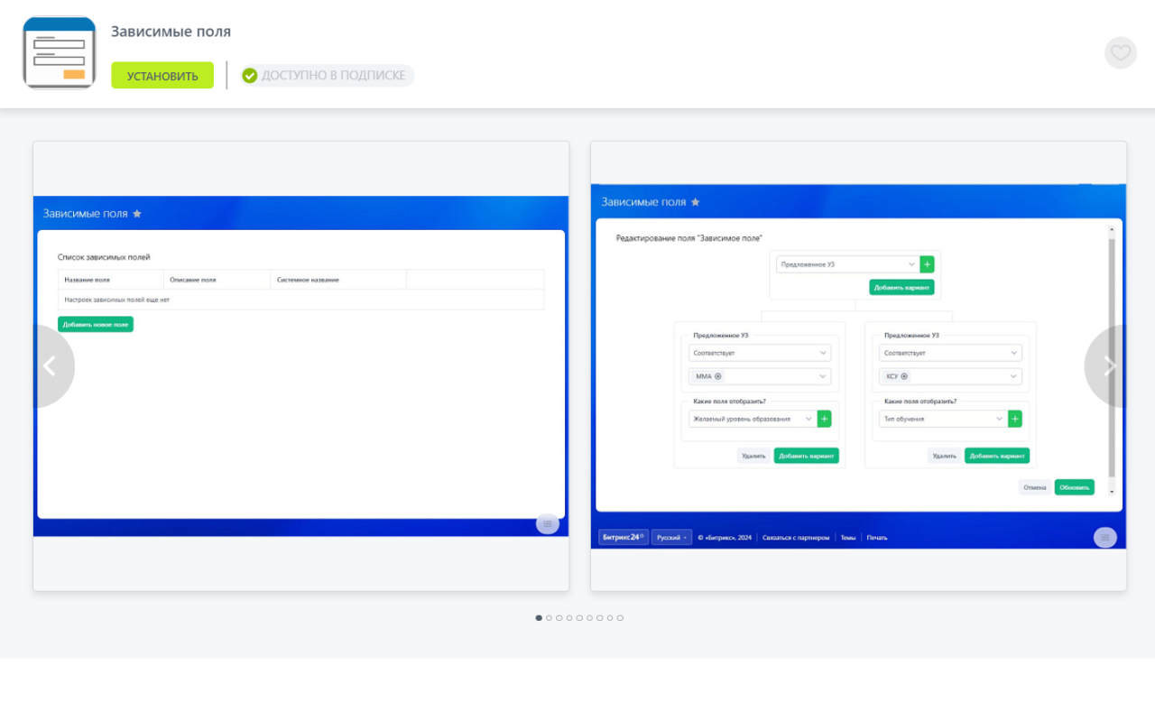Remove the КСУ tag with its x icon
The image size is (1155, 711).
click(x=904, y=376)
